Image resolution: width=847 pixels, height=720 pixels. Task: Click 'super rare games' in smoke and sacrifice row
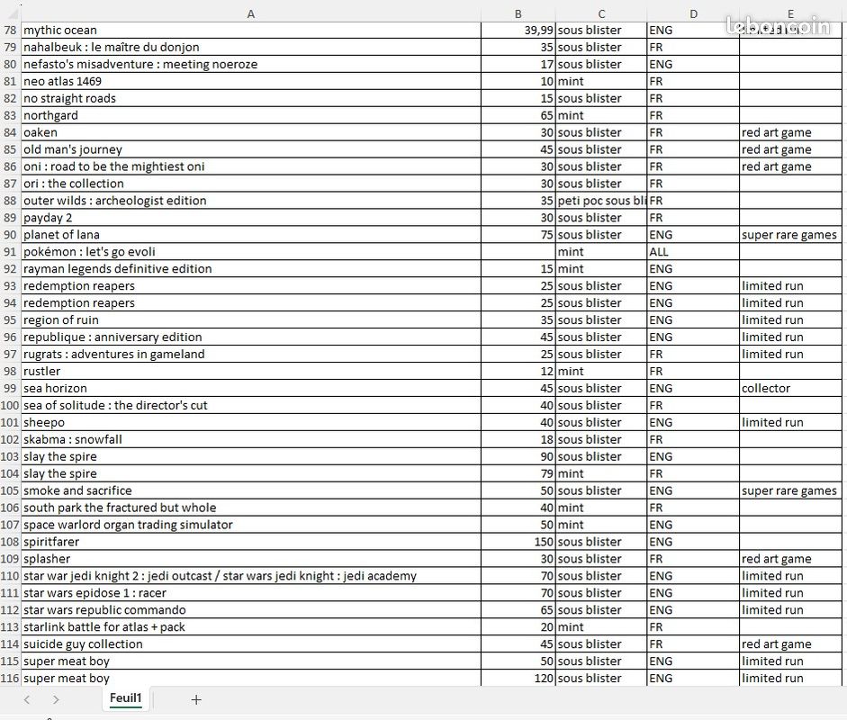point(790,490)
